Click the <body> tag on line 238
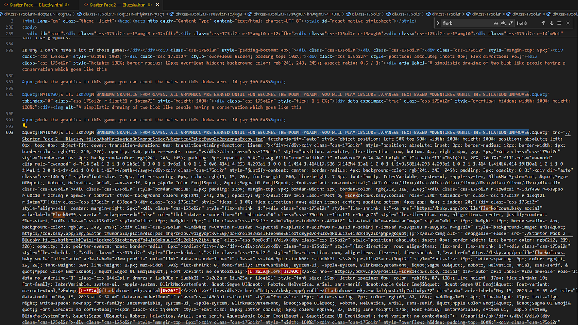 pos(29,27)
